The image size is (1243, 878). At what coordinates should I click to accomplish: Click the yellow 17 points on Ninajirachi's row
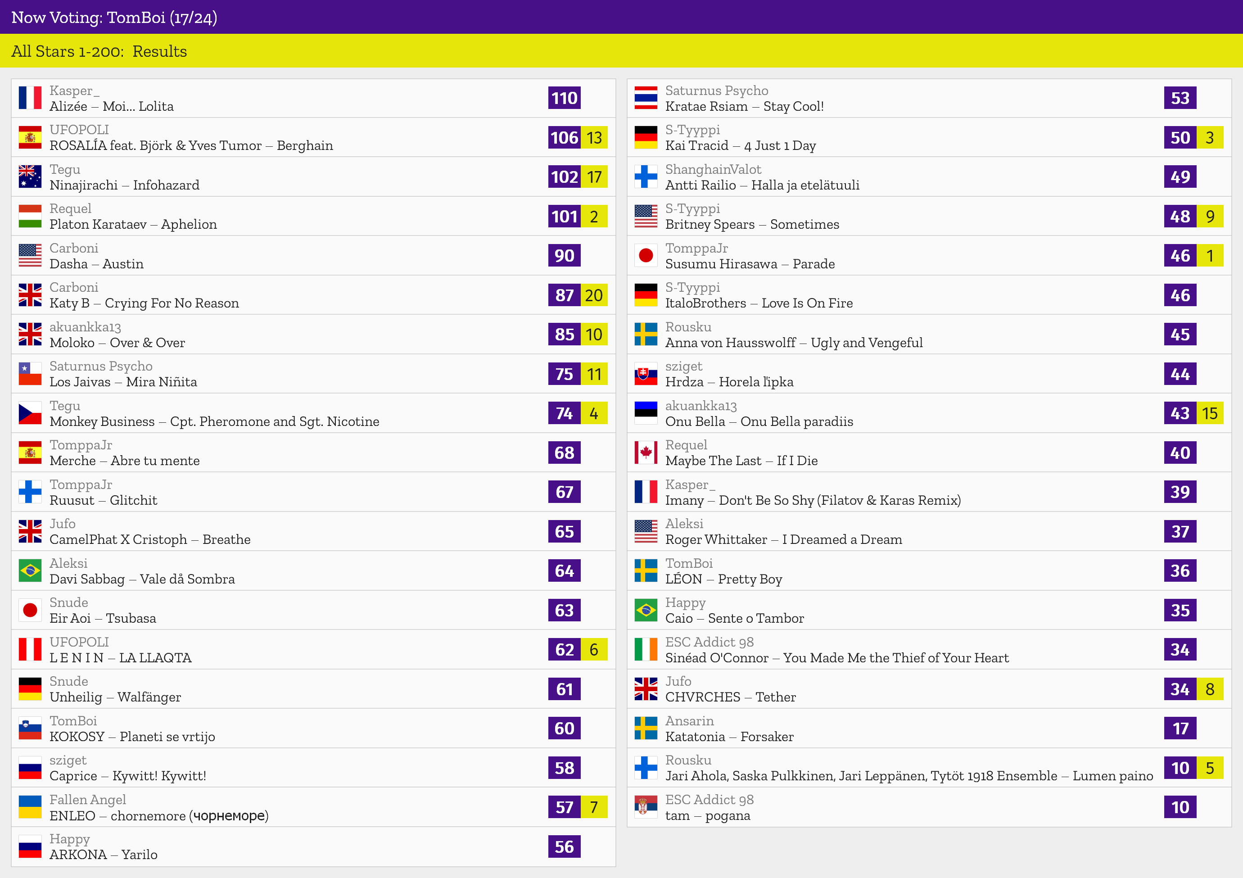click(594, 177)
